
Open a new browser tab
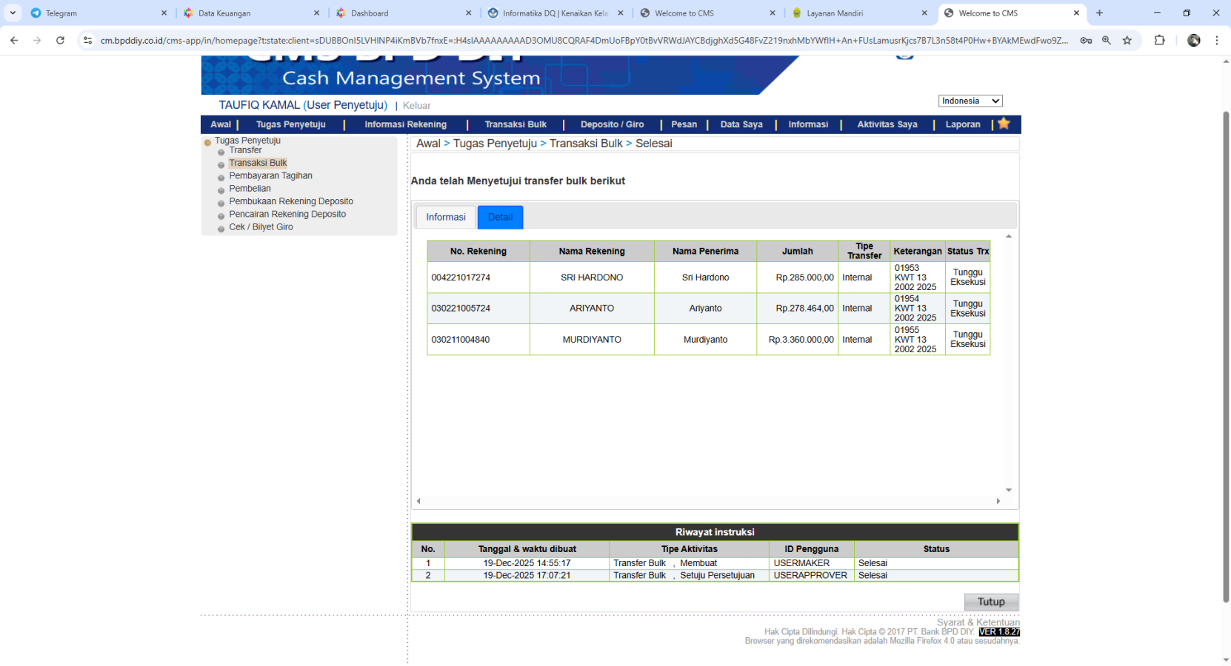[1099, 13]
